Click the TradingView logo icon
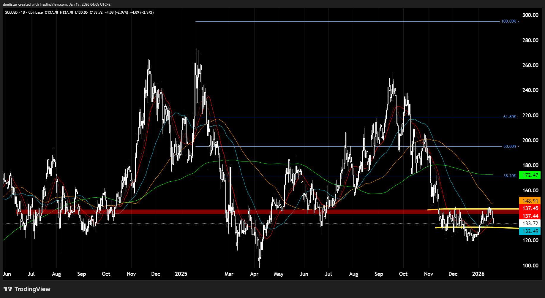The image size is (545, 298). pos(8,289)
